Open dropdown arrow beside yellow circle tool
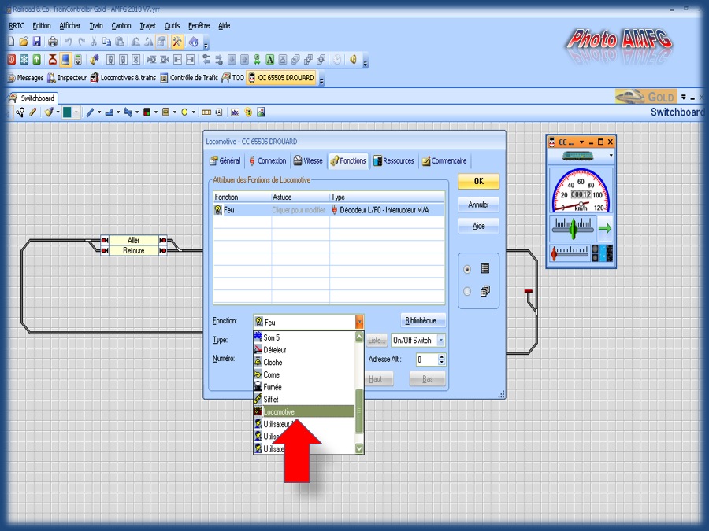Viewport: 709px width, 531px height. pyautogui.click(x=194, y=112)
